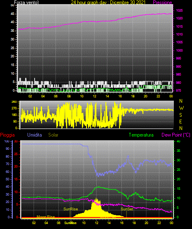The height and width of the screenshot is (229, 192).
Task: Click the 'Forza vento)' label
Action: tap(26, 2)
